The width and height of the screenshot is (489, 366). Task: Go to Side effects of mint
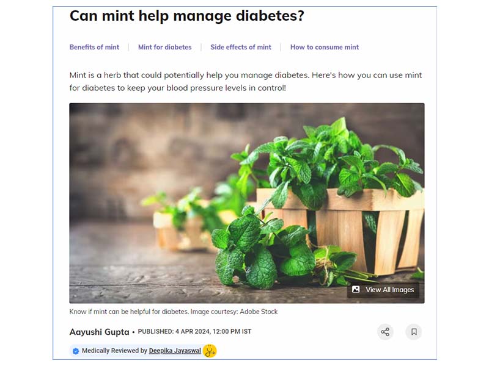point(241,48)
